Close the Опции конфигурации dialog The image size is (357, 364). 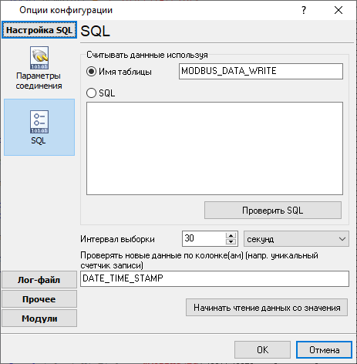pyautogui.click(x=338, y=10)
